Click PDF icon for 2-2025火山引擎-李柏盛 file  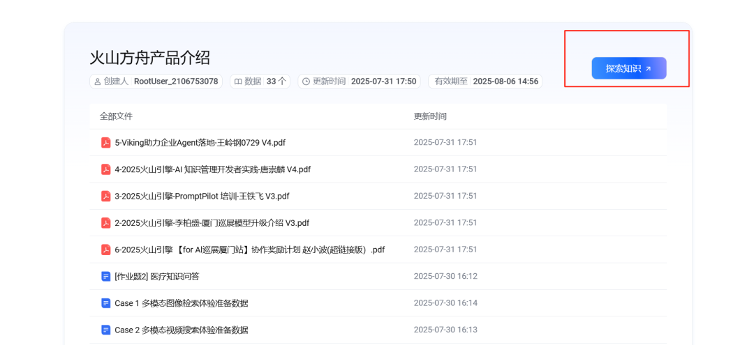click(x=106, y=222)
